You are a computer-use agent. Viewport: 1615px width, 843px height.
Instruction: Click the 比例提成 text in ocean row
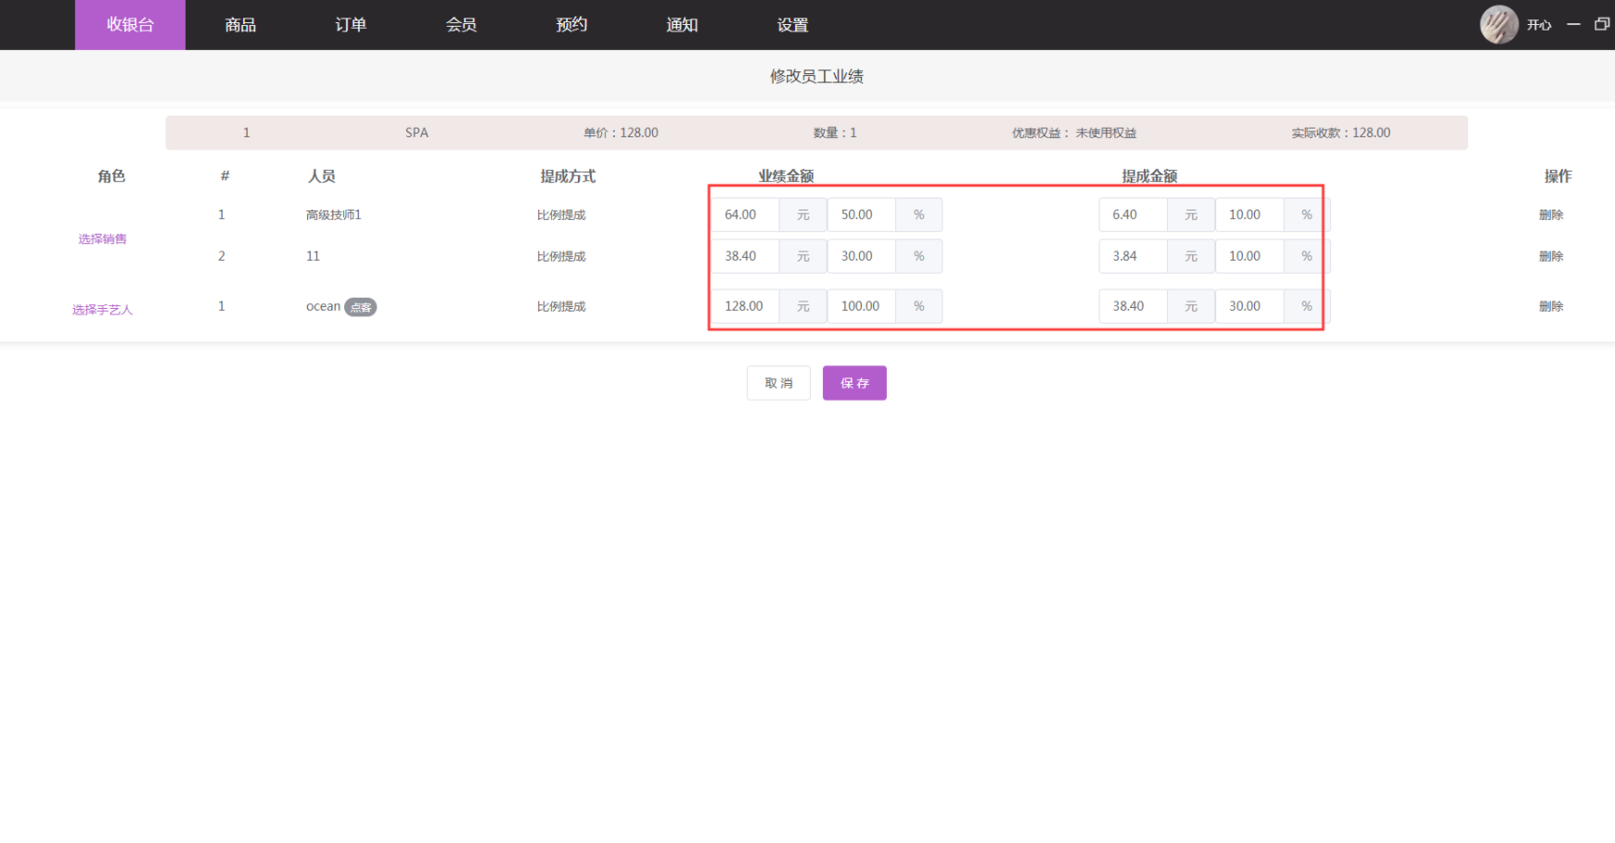(x=561, y=307)
